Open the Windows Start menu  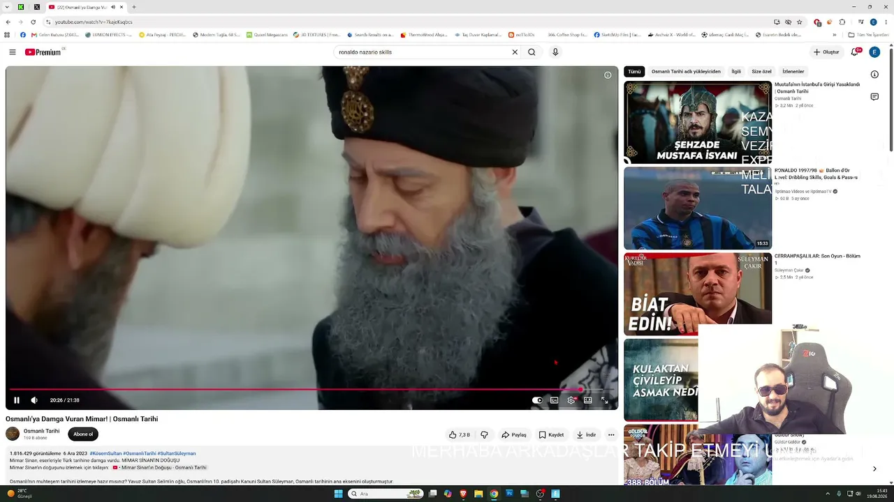(338, 494)
